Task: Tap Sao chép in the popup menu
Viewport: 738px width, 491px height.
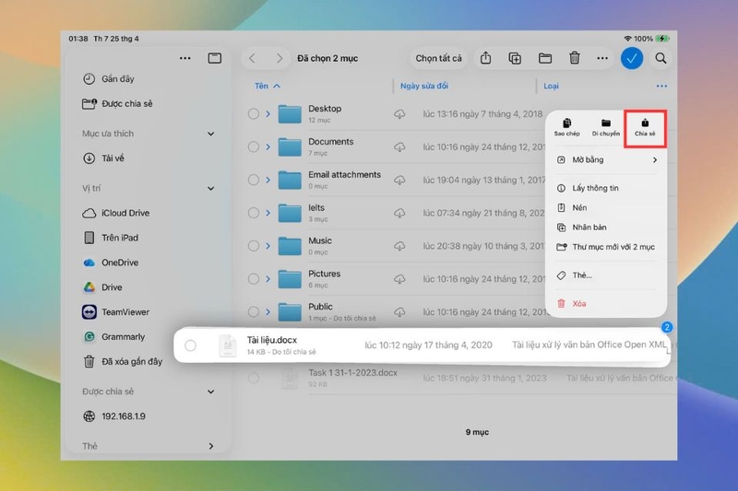Action: (x=566, y=127)
